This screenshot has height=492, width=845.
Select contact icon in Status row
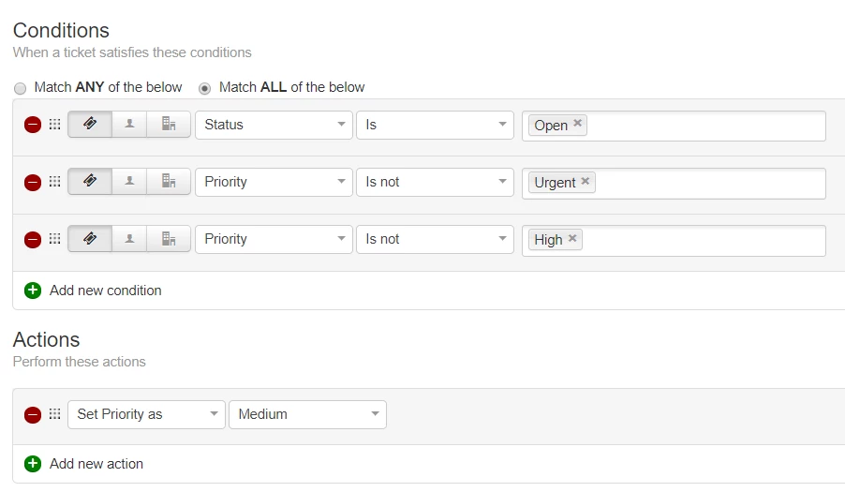point(129,125)
